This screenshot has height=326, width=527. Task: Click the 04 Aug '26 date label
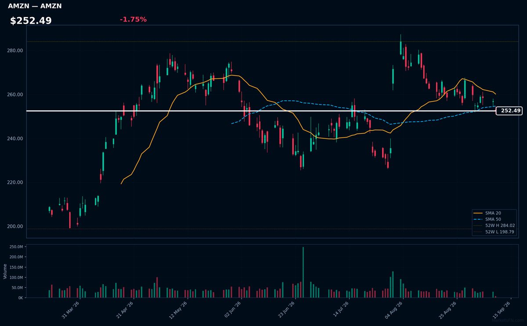[394, 309]
